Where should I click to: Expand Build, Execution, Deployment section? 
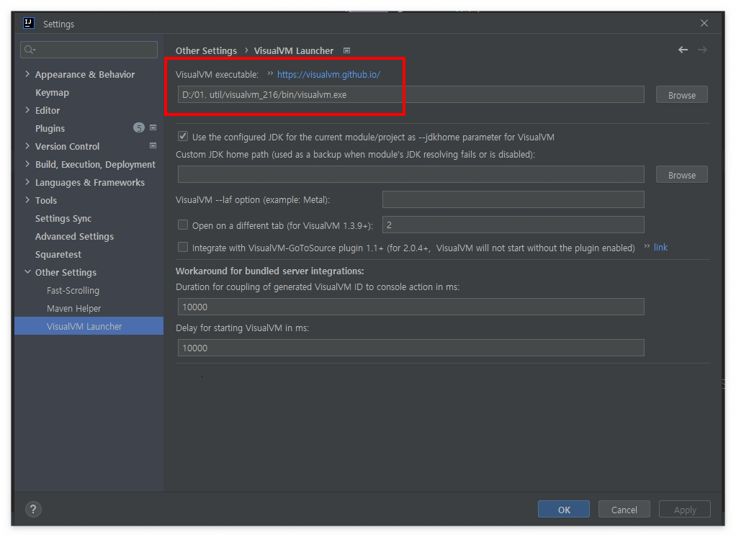point(27,164)
